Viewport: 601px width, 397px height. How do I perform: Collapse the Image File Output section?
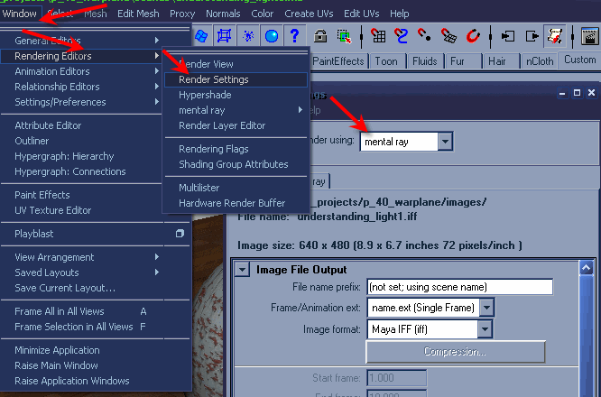point(242,269)
